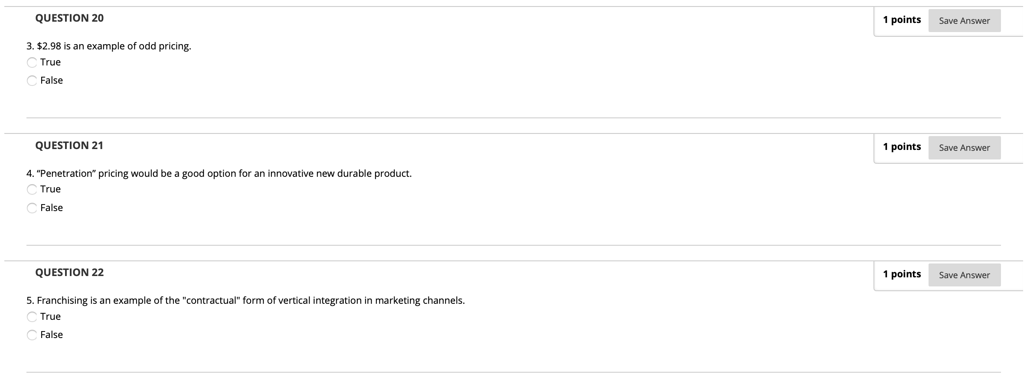Click the 1 points label of Question 20

902,20
